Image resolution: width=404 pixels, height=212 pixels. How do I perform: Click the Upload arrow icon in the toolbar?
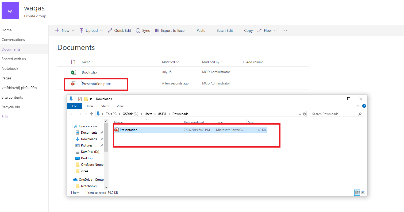tap(81, 30)
